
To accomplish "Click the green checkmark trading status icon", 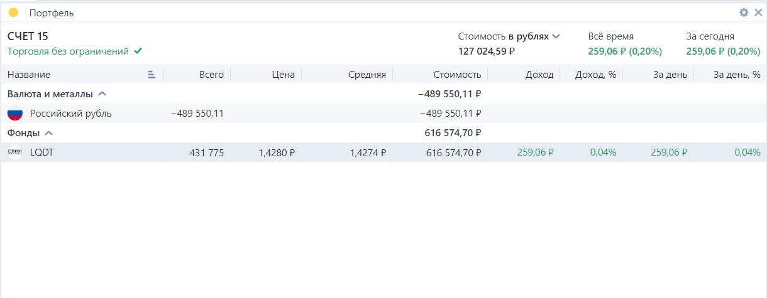I will click(138, 51).
